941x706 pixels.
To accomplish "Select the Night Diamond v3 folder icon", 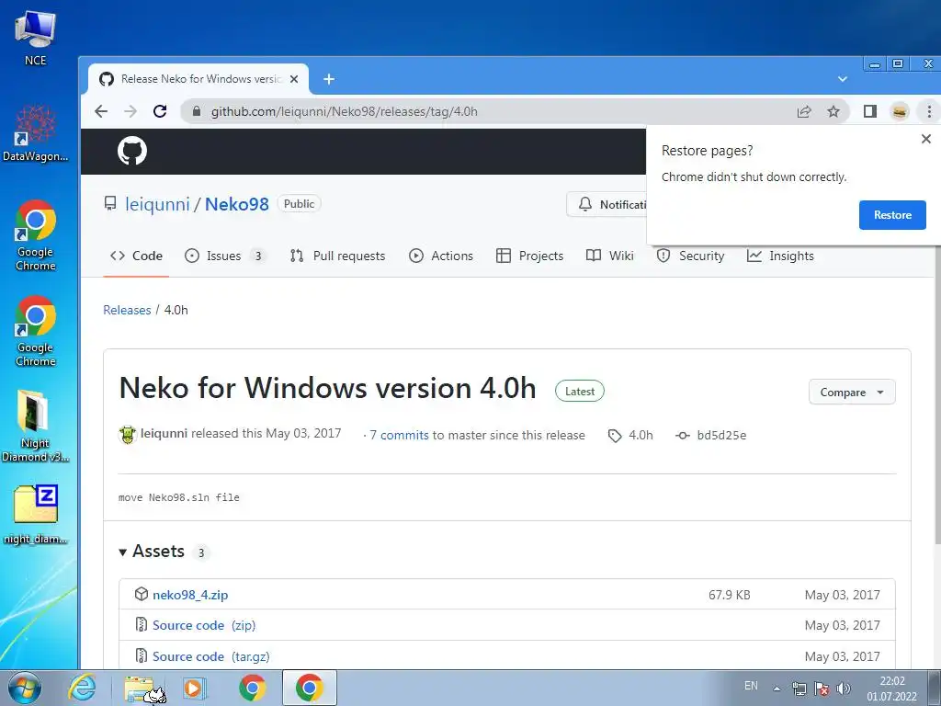I will pos(36,426).
